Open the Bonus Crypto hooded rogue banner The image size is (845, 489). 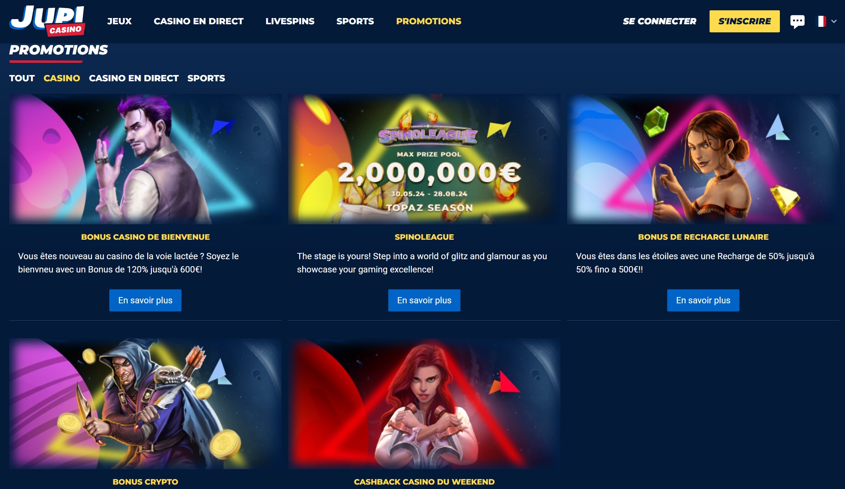point(145,404)
